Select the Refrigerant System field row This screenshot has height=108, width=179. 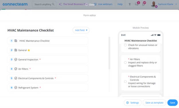coord(48,88)
